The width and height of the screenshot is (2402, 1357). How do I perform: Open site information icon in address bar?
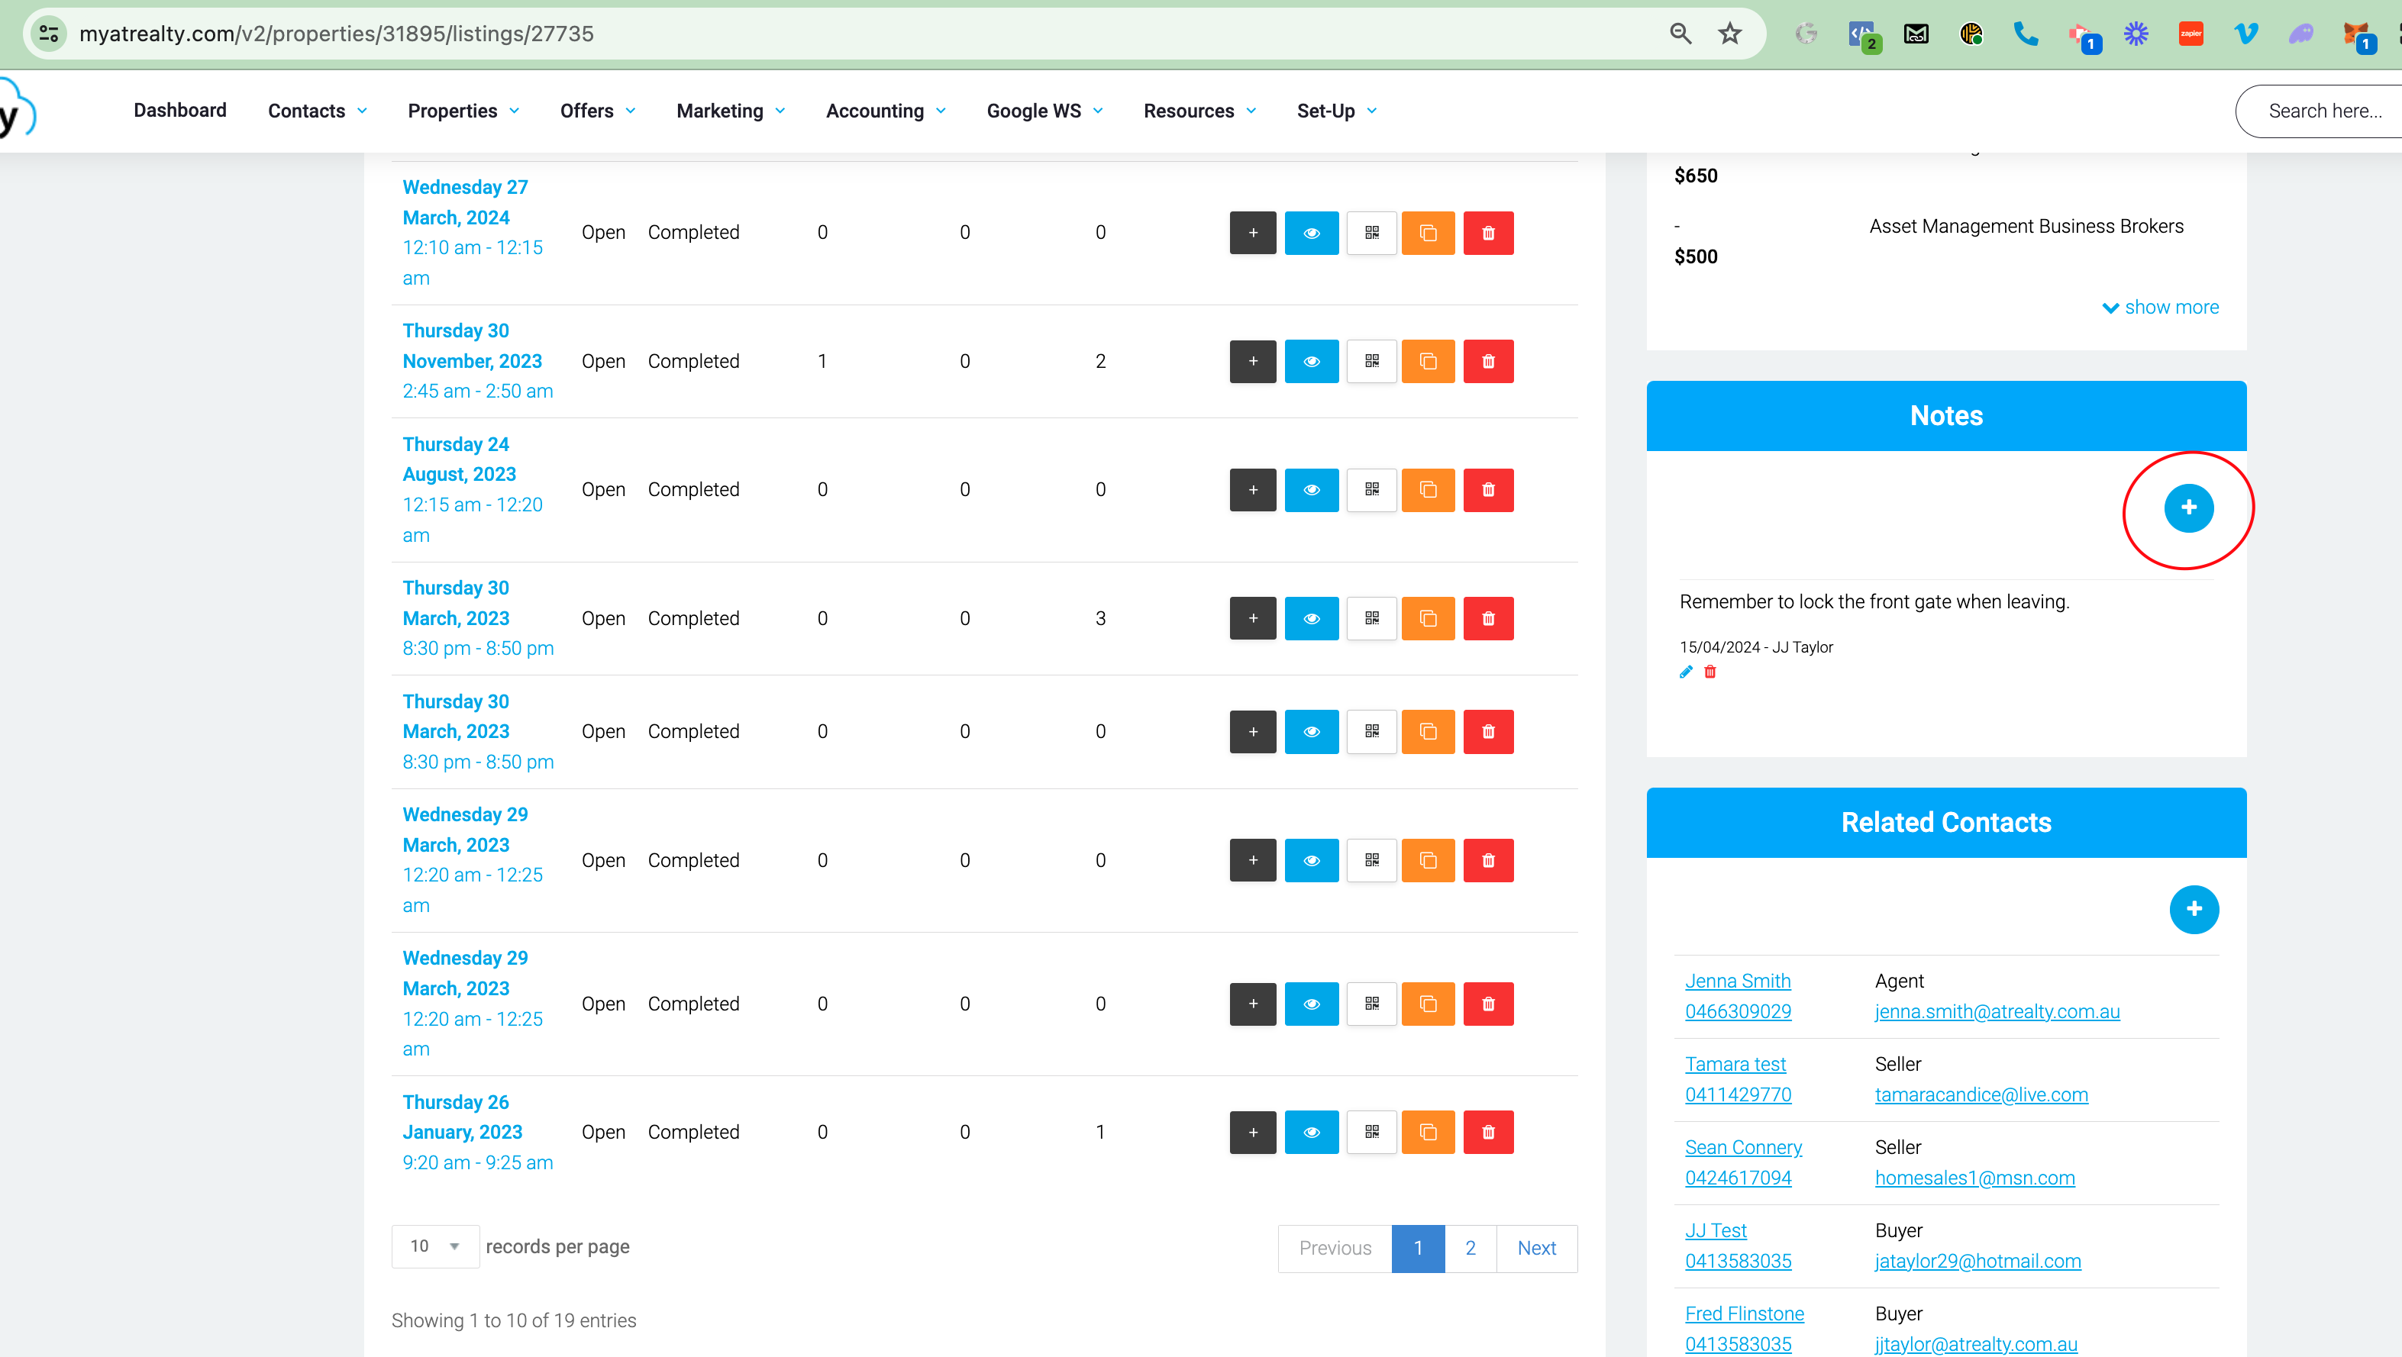pyautogui.click(x=49, y=34)
